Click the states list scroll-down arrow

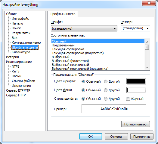[x=147, y=68]
